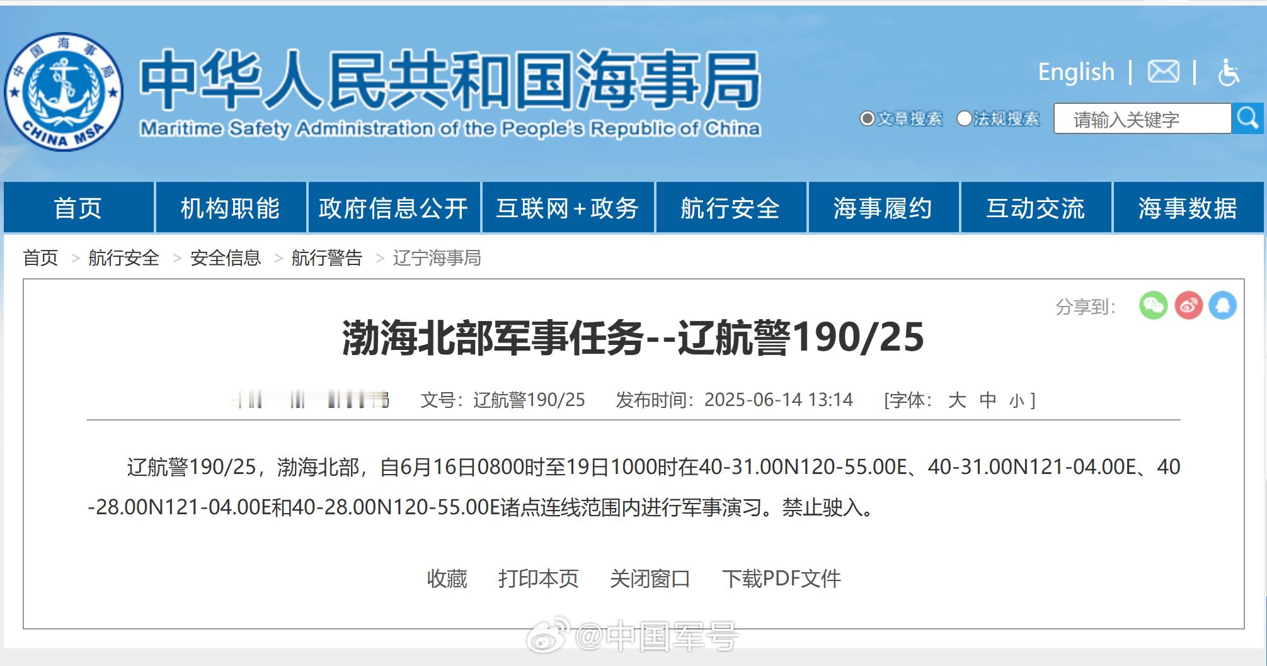
Task: Open the 政府信息公开 navigation tab
Action: click(394, 208)
